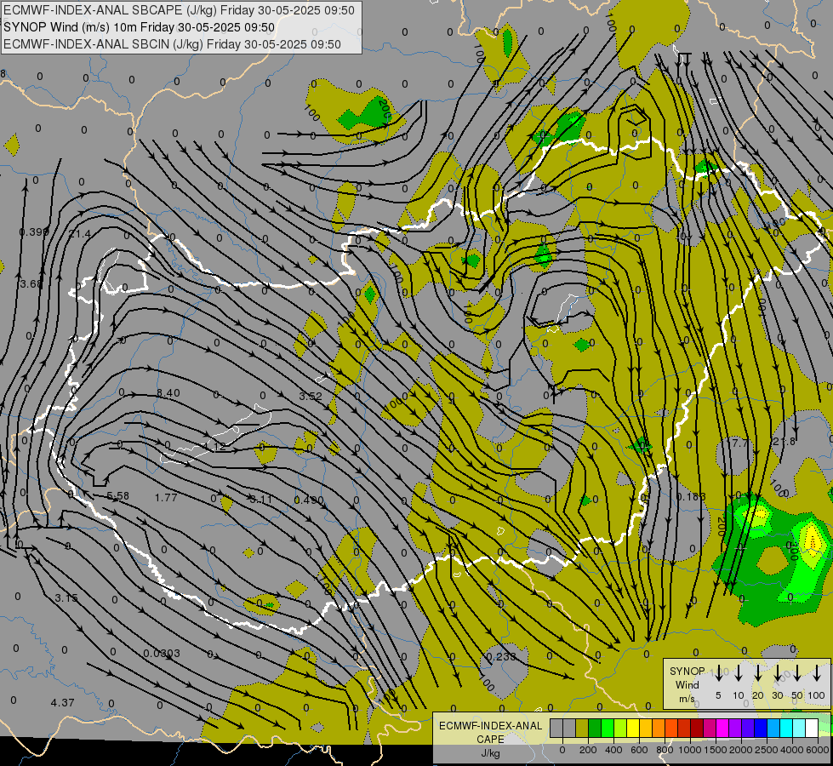The width and height of the screenshot is (833, 766).
Task: Click the 0.399 value on the map
Action: (34, 232)
